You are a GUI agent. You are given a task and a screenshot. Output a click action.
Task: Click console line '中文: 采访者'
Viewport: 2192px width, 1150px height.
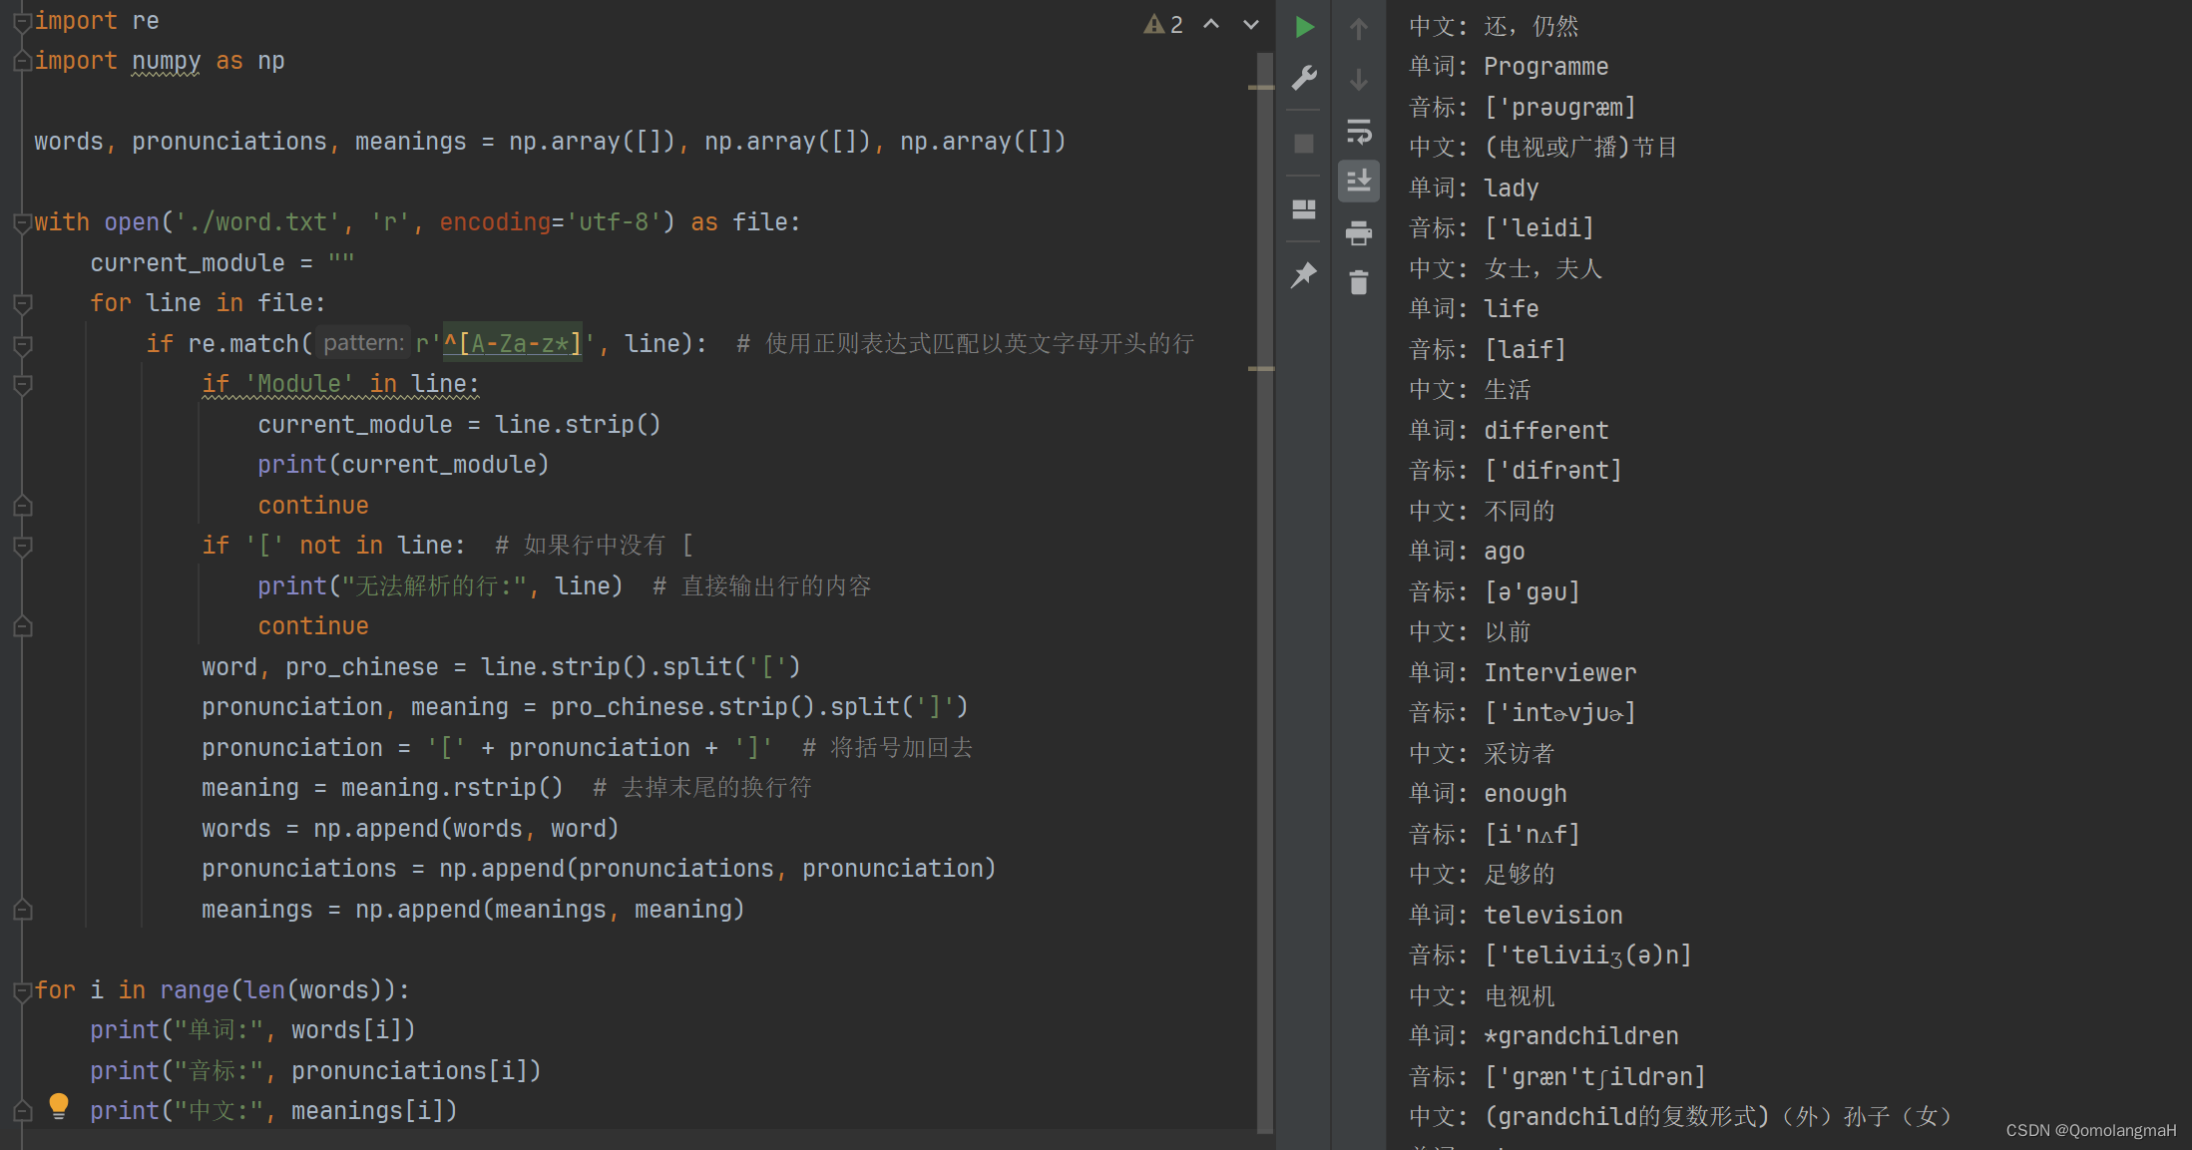1482,754
